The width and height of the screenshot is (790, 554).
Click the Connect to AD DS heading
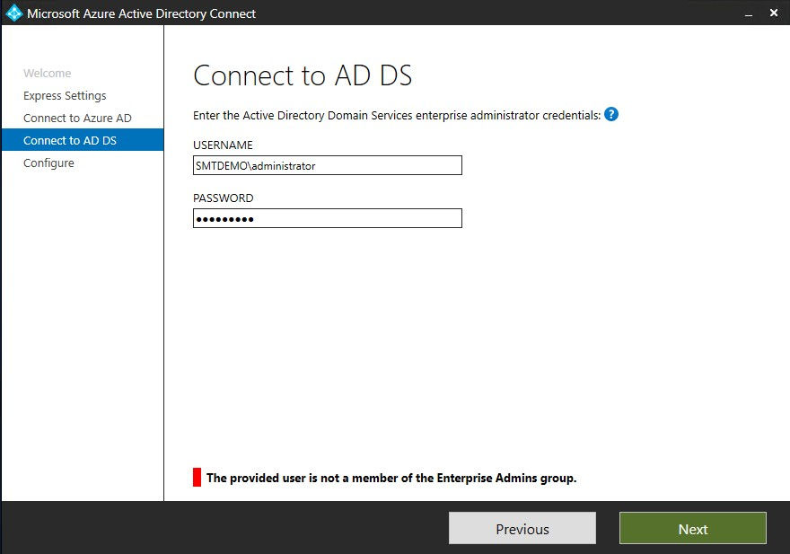[x=303, y=75]
